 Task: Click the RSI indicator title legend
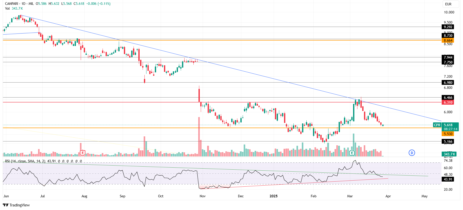tap(25, 161)
